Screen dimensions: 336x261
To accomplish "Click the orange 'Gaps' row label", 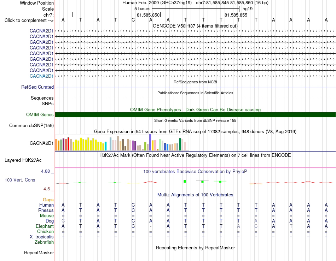I will (48, 200).
